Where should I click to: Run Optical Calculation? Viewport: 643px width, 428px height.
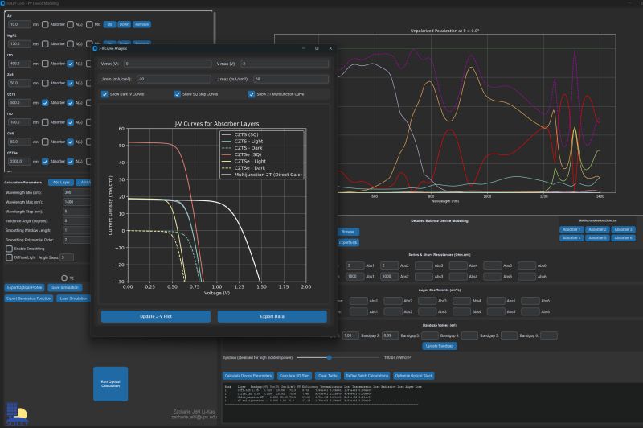(x=111, y=384)
